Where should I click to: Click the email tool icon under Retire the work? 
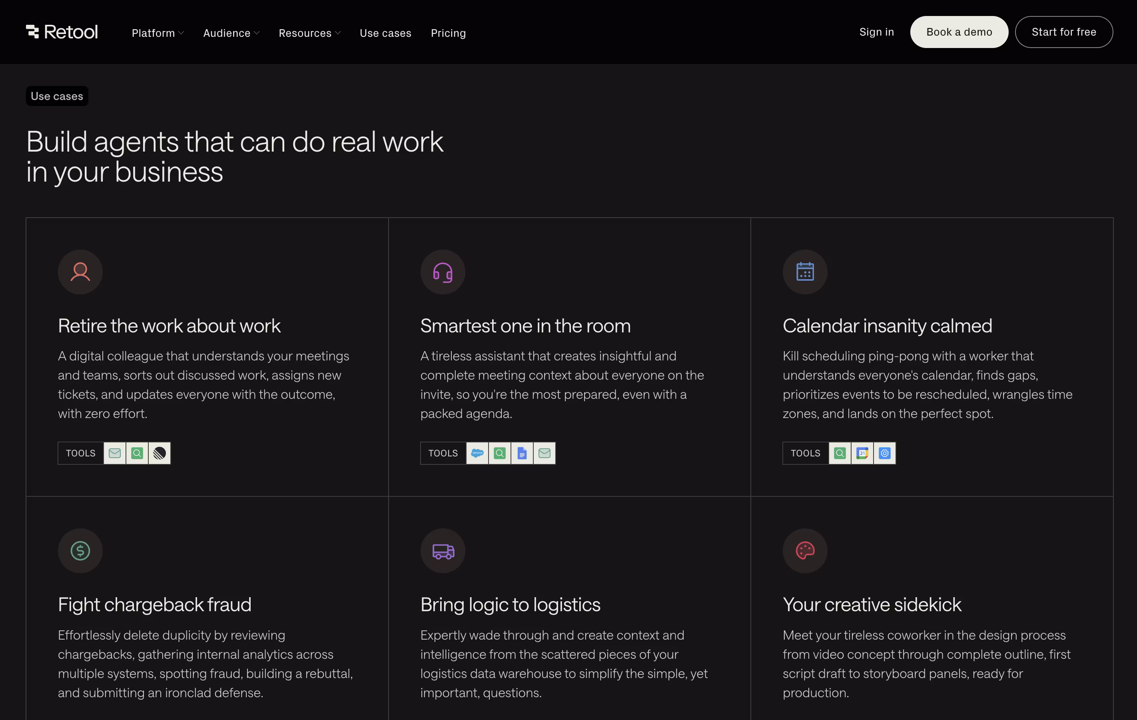(x=115, y=453)
